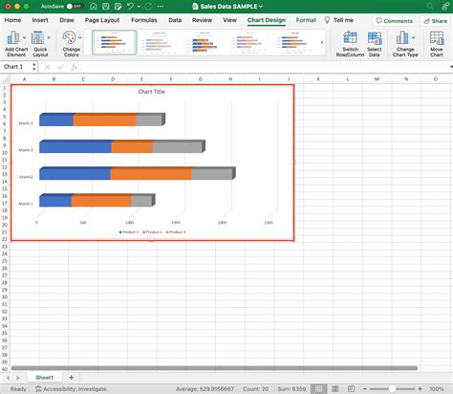This screenshot has width=453, height=394.
Task: Select the third chart style thumbnail
Action: [x=205, y=42]
